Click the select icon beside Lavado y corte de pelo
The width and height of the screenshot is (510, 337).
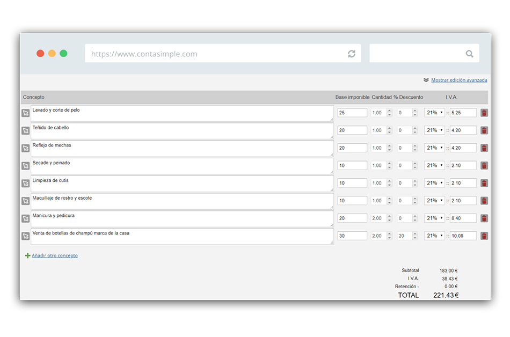tap(25, 113)
